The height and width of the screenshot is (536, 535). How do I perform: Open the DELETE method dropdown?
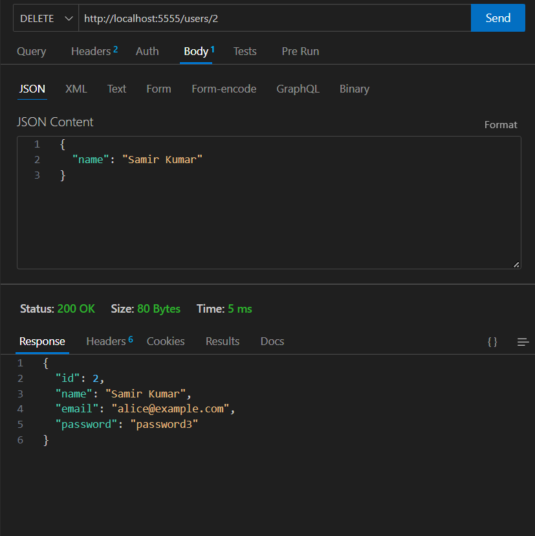click(36, 17)
